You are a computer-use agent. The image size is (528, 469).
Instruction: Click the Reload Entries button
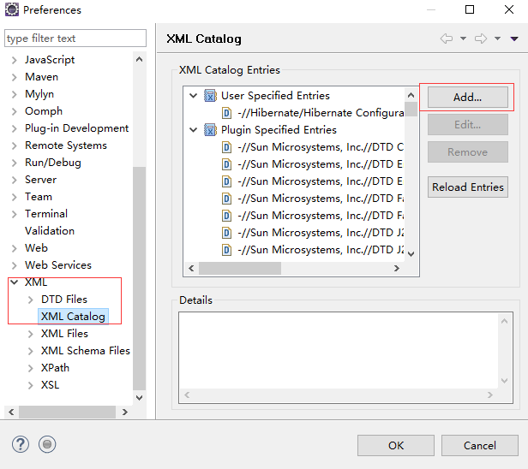coord(468,187)
